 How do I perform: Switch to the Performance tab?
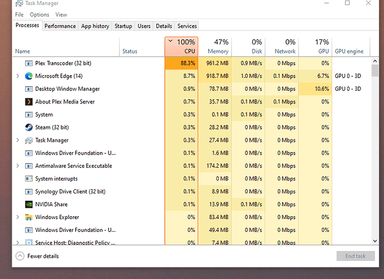(x=60, y=26)
